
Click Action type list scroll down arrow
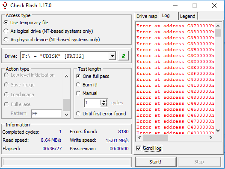[x=66, y=115]
